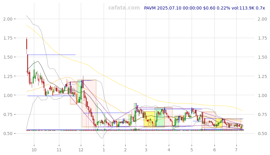Click the right axis label 1.25
Image resolution: width=270 pixels, height=155 pixels.
pyautogui.click(x=262, y=76)
